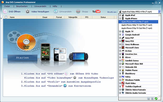The height and width of the screenshot is (102, 163).
Task: Click the Nintendo Wii logo icon
Action: (x=123, y=67)
